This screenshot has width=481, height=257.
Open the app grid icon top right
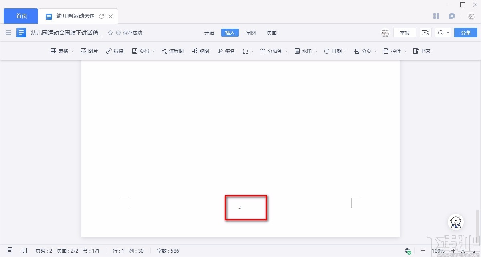pyautogui.click(x=436, y=16)
